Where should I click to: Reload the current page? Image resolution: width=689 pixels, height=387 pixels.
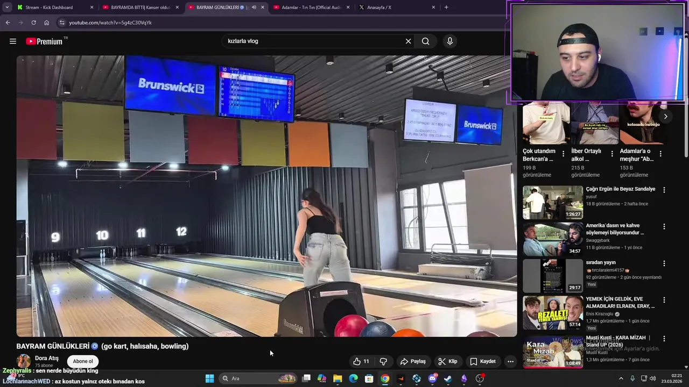click(33, 23)
